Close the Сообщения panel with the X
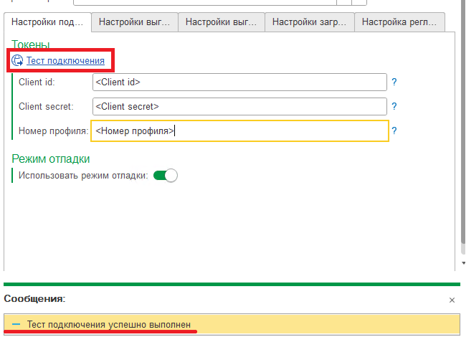 pyautogui.click(x=452, y=300)
